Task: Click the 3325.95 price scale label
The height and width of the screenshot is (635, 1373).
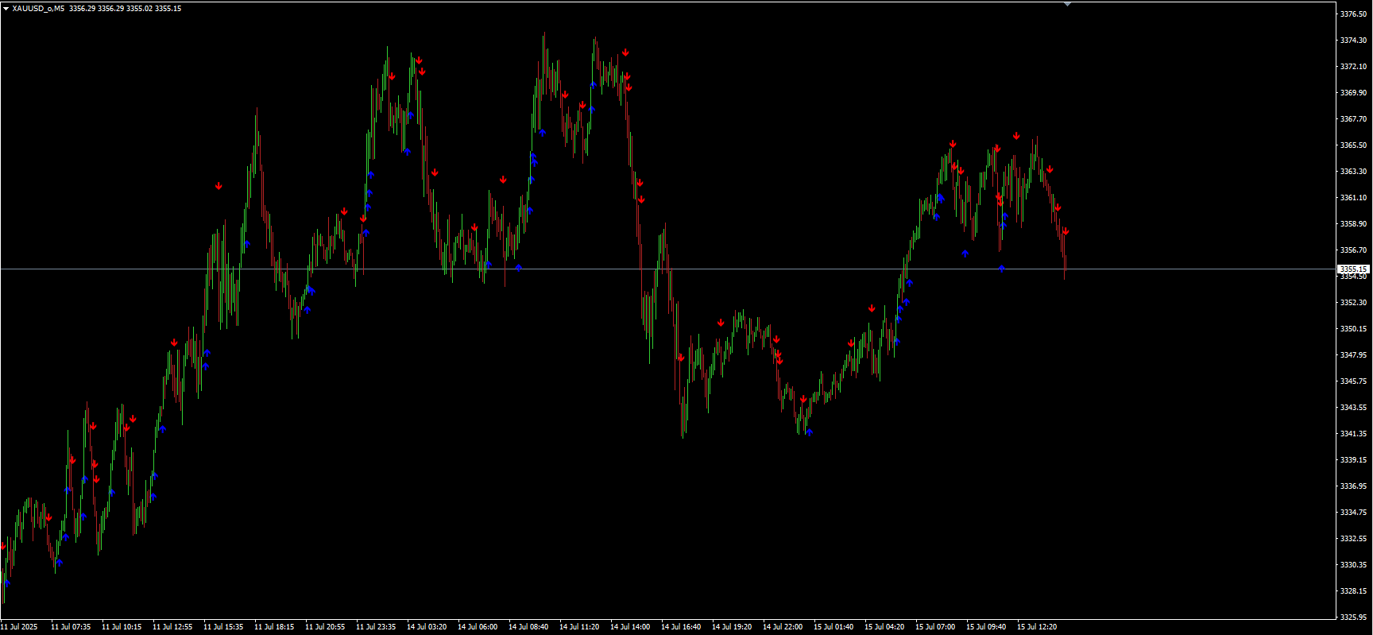Action: click(1353, 617)
